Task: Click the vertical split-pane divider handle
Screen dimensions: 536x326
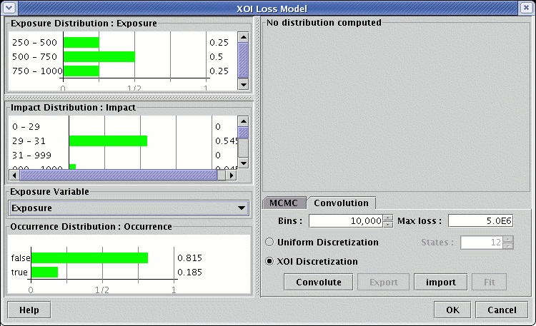Action: (257, 156)
